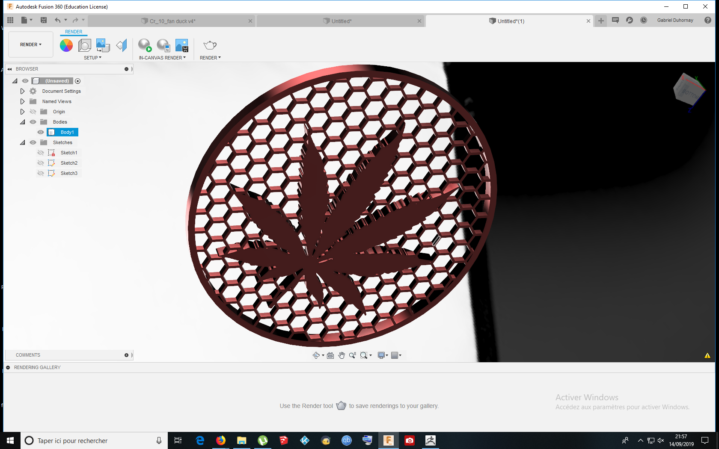The width and height of the screenshot is (719, 449).
Task: Activate the Orbit navigation tool
Action: tap(316, 355)
